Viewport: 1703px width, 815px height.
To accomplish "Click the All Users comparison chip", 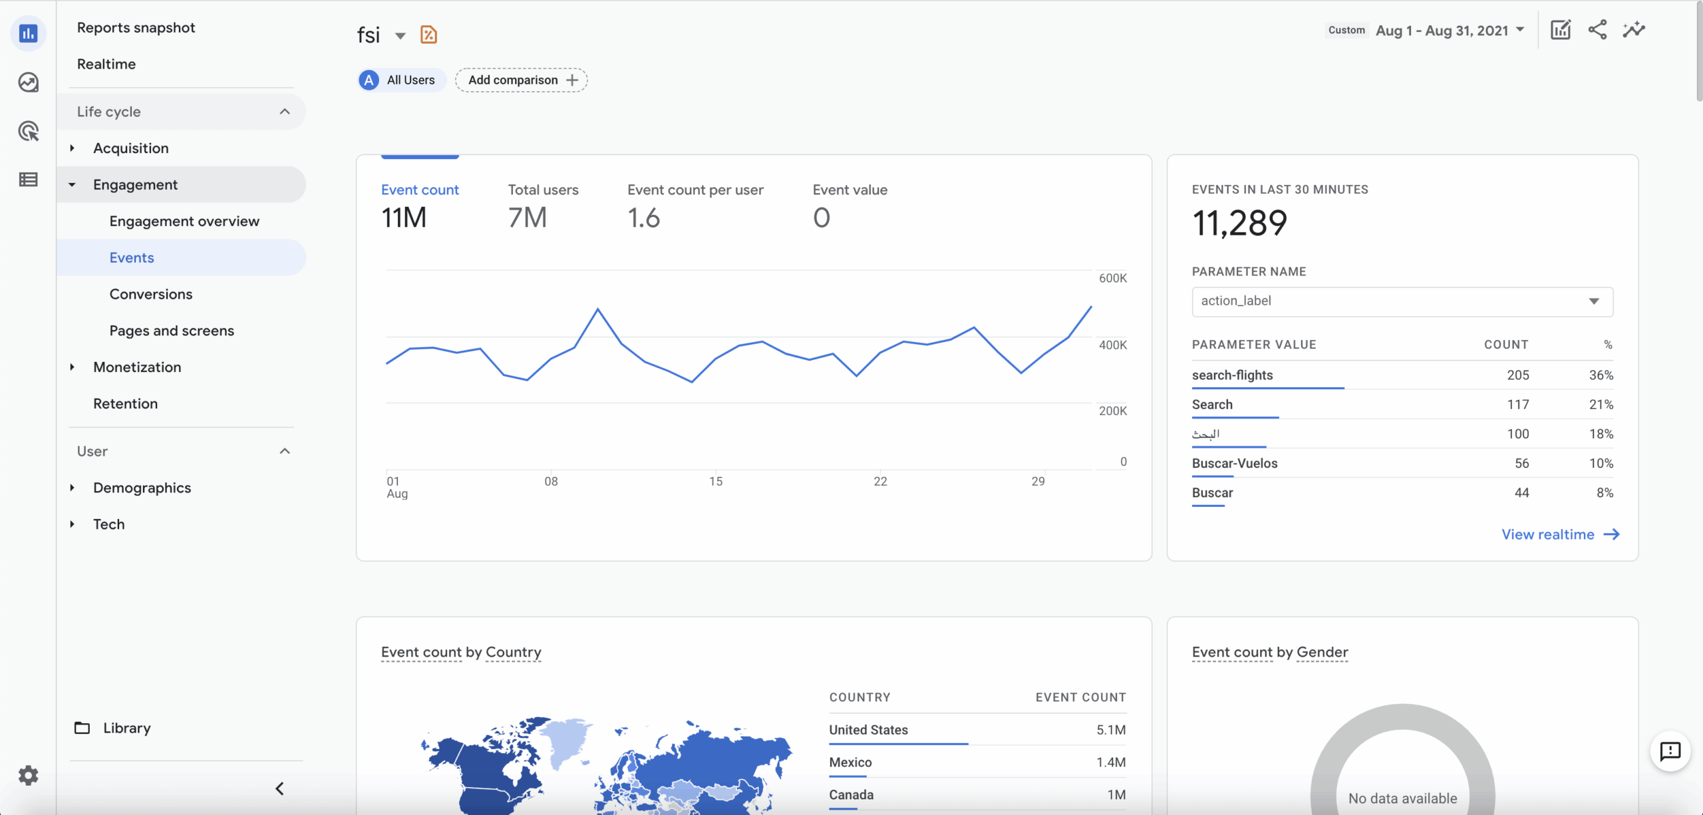I will point(402,80).
